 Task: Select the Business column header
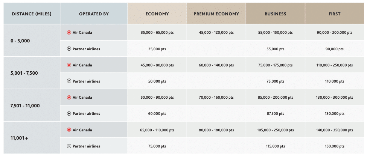[x=275, y=14]
